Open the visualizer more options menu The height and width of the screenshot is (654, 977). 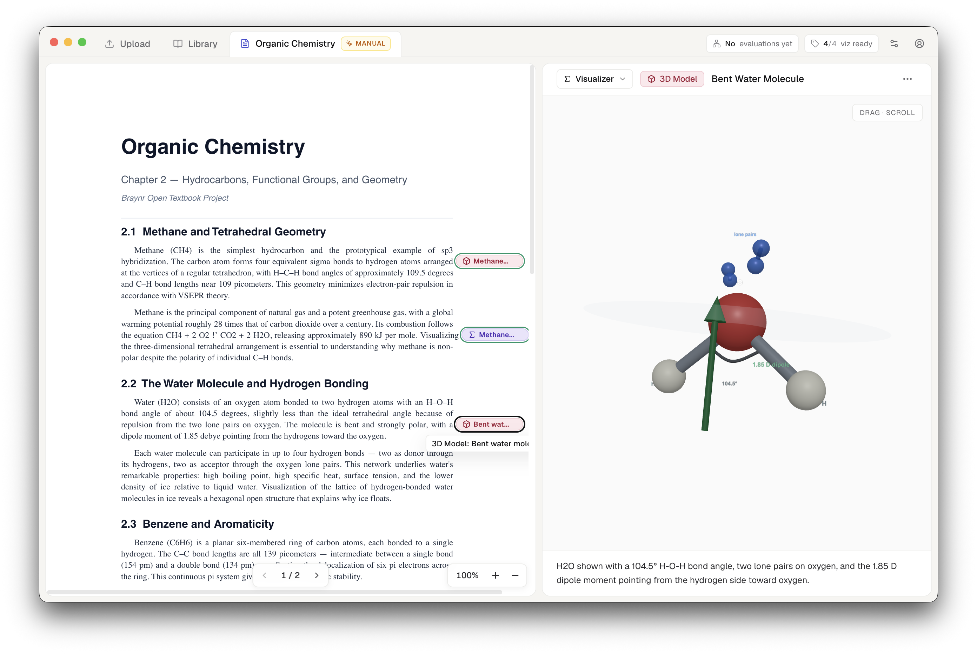[x=907, y=79]
